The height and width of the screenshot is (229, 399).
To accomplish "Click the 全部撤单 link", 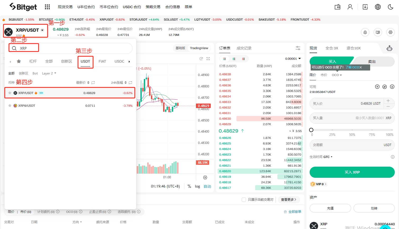I will coord(292,212).
